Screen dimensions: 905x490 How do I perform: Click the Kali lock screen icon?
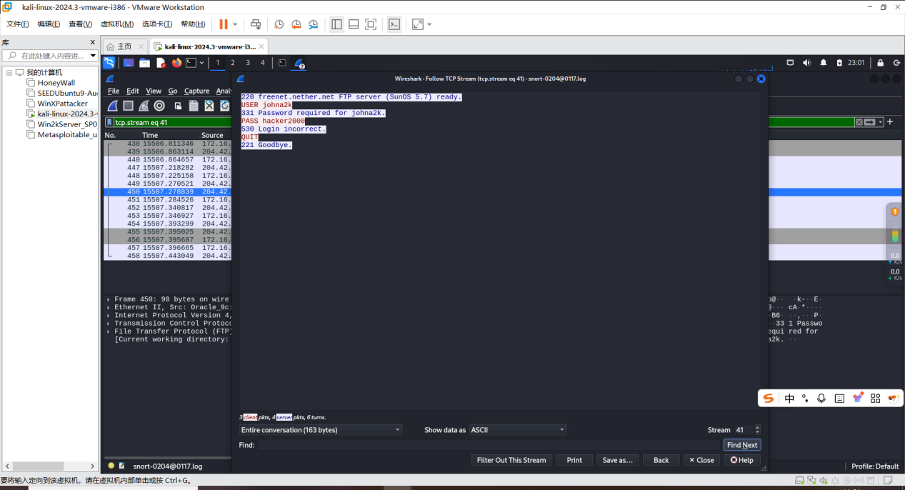[880, 63]
